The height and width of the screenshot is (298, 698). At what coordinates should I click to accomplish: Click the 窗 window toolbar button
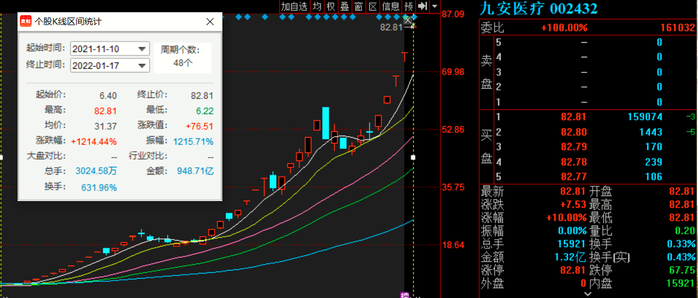[358, 6]
